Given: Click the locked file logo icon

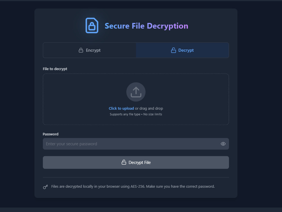Looking at the screenshot, I should tap(92, 25).
